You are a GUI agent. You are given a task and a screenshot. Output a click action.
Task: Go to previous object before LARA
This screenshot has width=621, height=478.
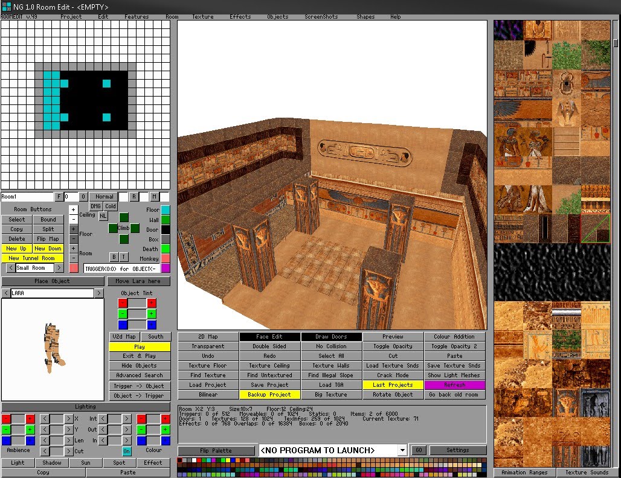pyautogui.click(x=5, y=293)
